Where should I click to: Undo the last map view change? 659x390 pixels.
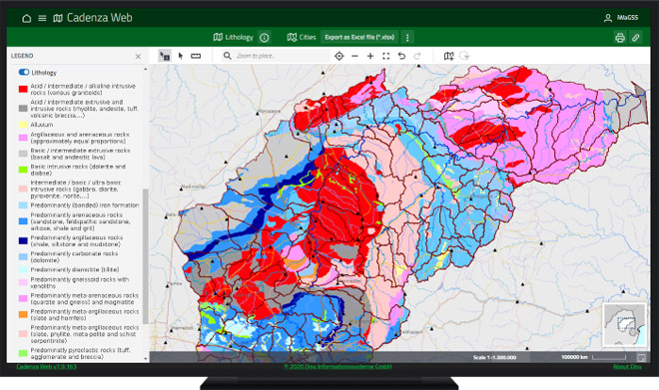point(401,56)
